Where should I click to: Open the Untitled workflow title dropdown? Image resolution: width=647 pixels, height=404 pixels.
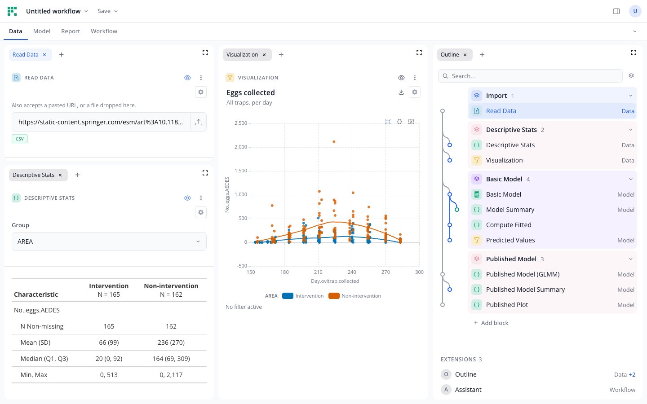click(57, 11)
